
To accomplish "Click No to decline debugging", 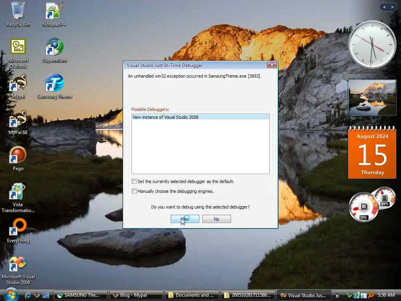I will (217, 219).
